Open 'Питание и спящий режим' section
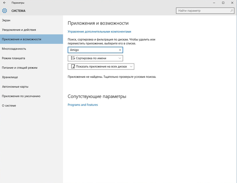This screenshot has height=183, width=237. click(x=20, y=68)
